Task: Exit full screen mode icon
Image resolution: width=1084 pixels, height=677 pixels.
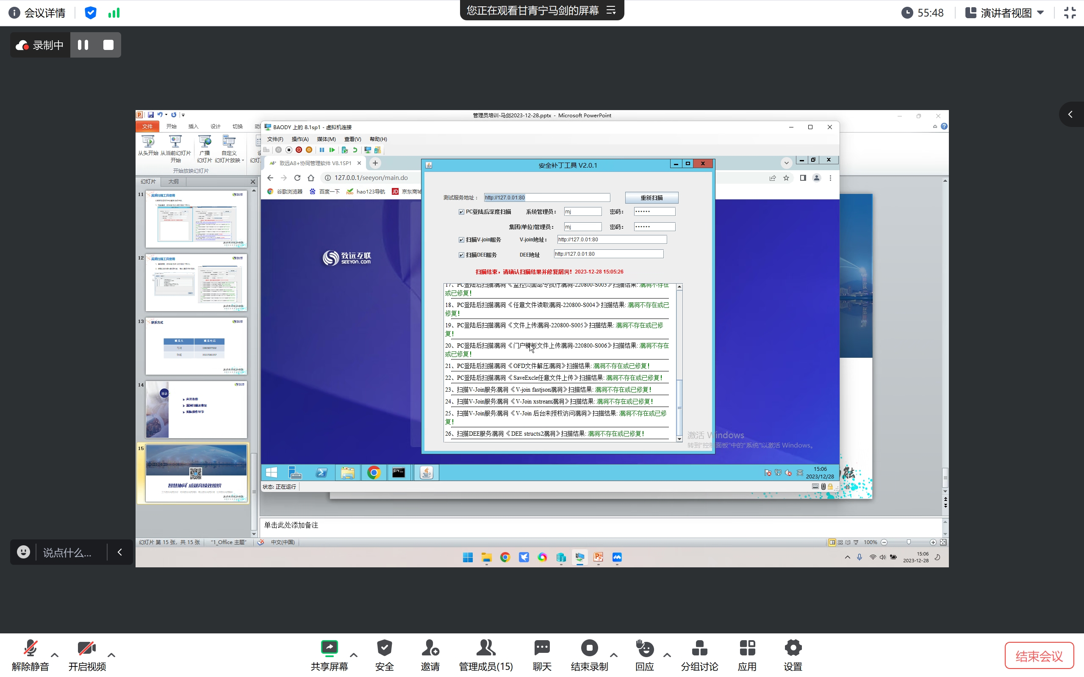Action: [1070, 13]
